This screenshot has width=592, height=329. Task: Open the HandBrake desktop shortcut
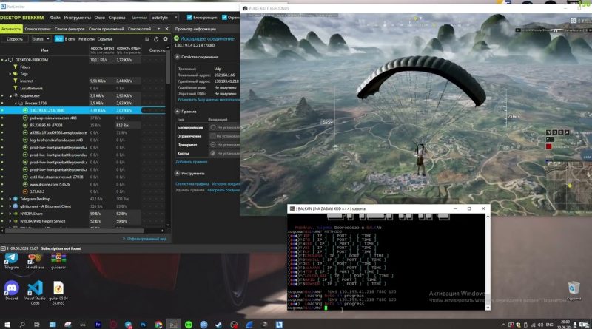[35, 261]
